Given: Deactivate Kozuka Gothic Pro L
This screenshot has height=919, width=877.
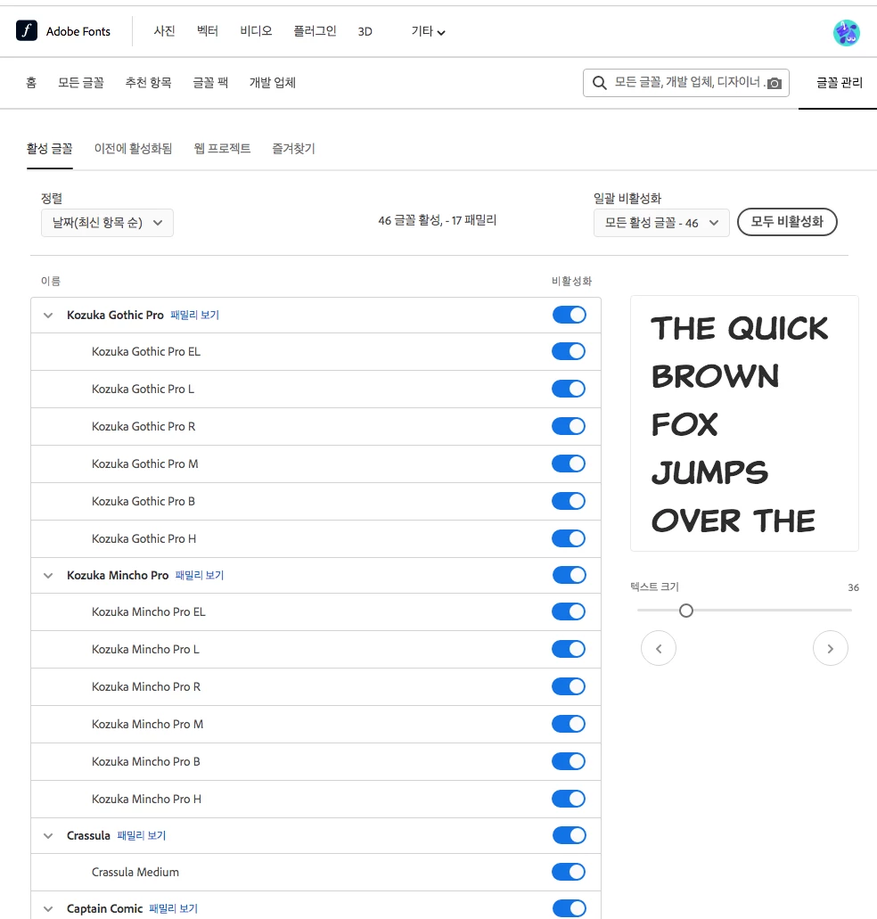Looking at the screenshot, I should pyautogui.click(x=569, y=389).
